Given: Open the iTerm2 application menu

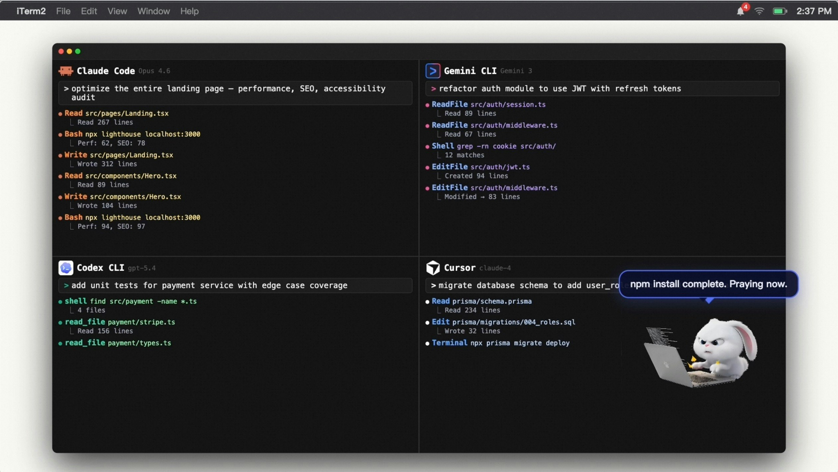Looking at the screenshot, I should pos(31,11).
